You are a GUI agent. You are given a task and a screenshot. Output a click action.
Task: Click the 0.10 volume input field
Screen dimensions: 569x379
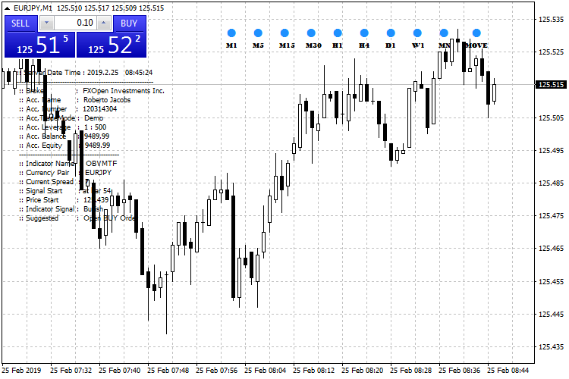75,23
